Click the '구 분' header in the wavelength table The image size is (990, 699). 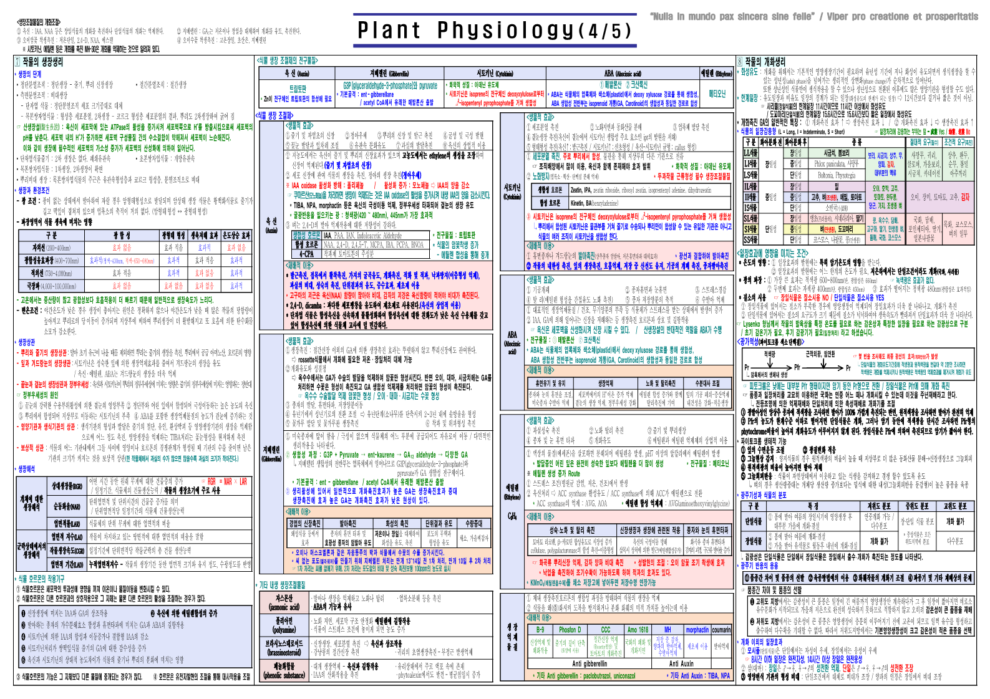pyautogui.click(x=51, y=236)
